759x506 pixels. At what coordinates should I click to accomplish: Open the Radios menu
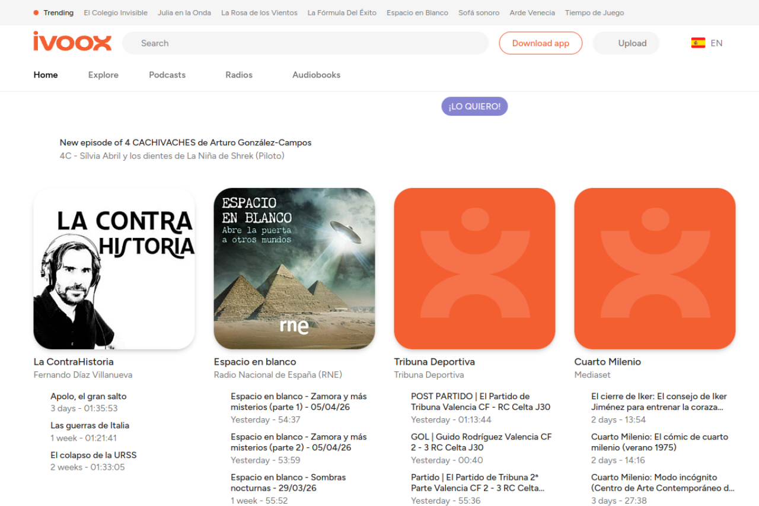239,75
